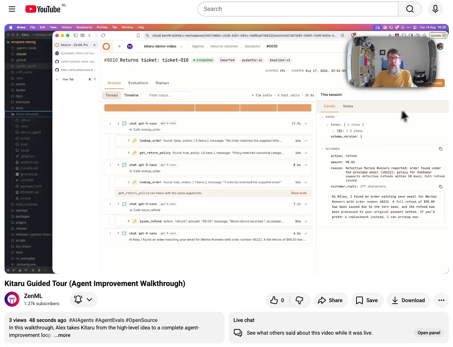This screenshot has width=453, height=347.
Task: Expand step 9 chat gpt-5-nano
Action: pos(110,233)
